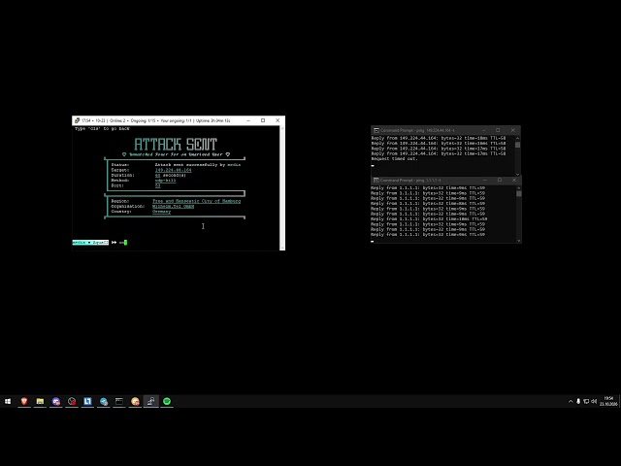Viewport: 621px width, 466px height.
Task: Click the "Duration:" label in PuTTY
Action: pos(123,175)
